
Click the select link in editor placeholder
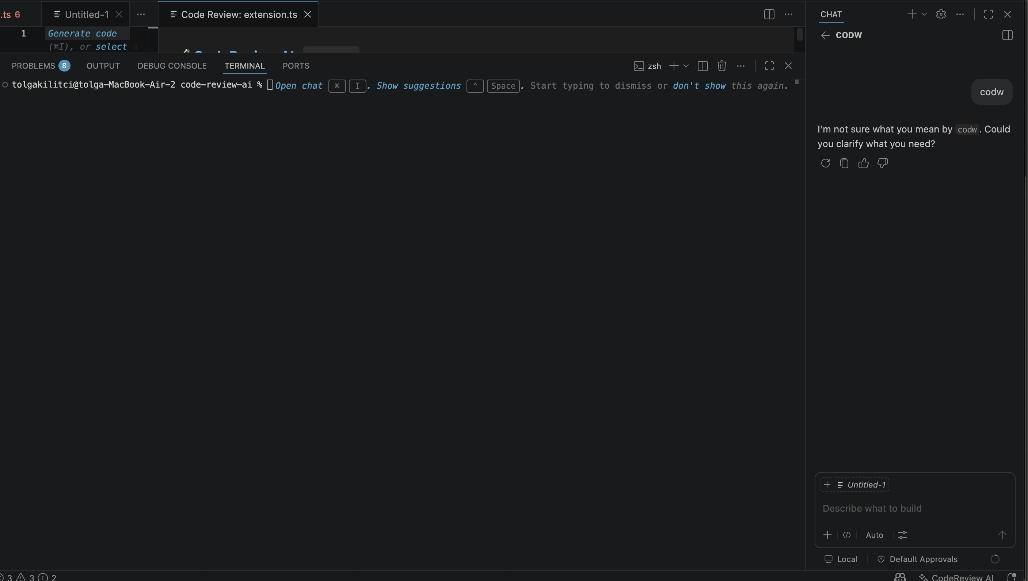tap(111, 47)
